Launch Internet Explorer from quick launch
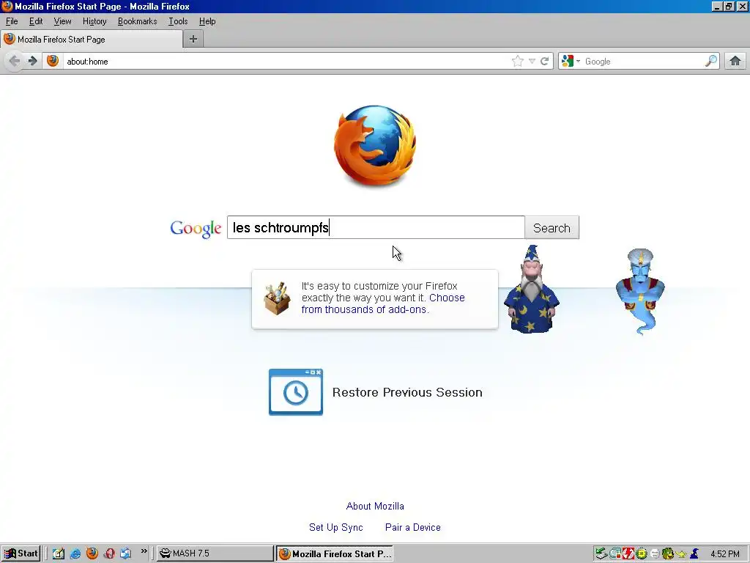750x563 pixels. 75,553
